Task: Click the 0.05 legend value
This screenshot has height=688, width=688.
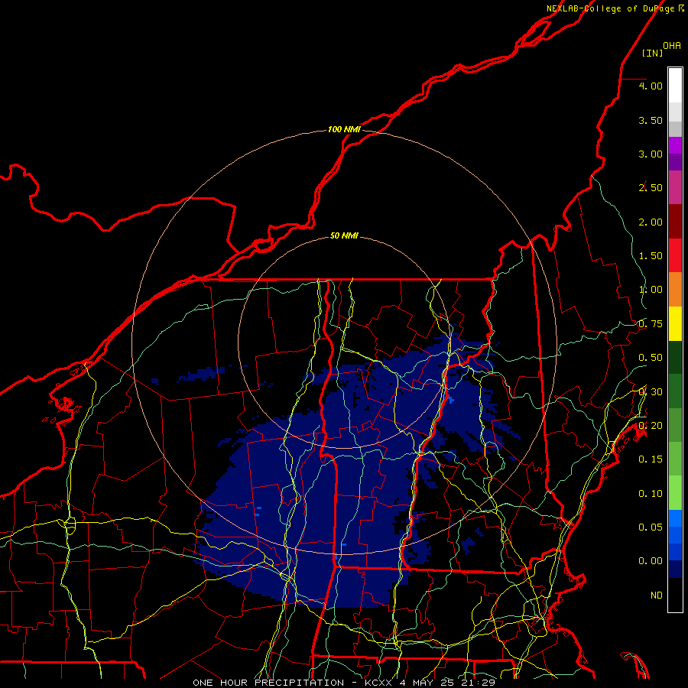Action: point(651,527)
